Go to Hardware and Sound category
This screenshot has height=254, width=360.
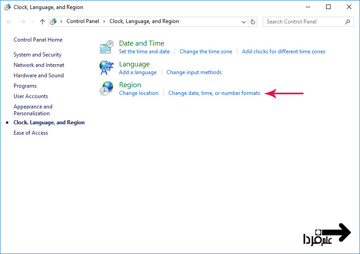point(38,75)
